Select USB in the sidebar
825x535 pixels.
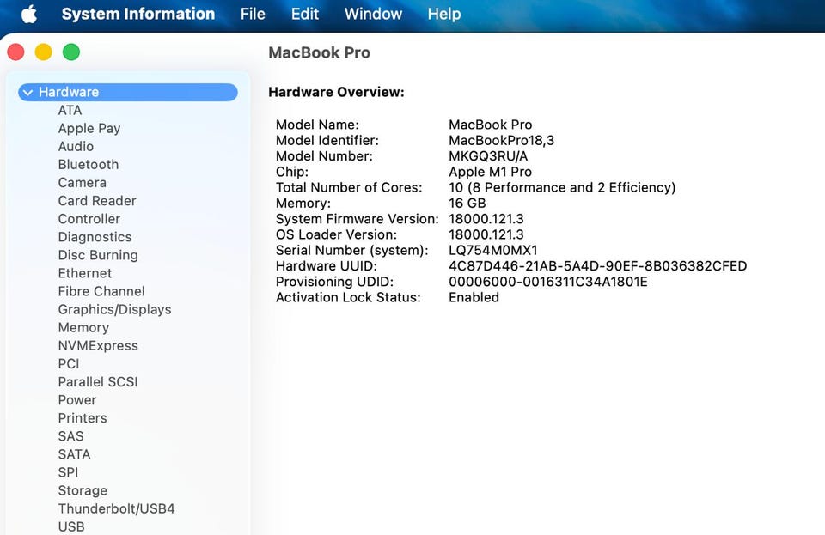coord(71,526)
